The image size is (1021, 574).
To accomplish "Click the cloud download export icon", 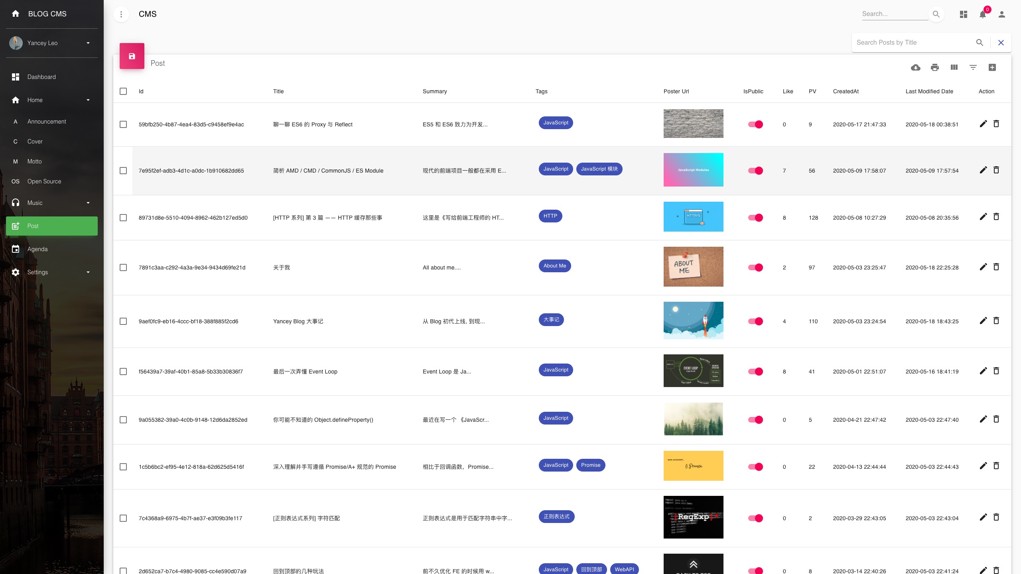I will click(916, 67).
